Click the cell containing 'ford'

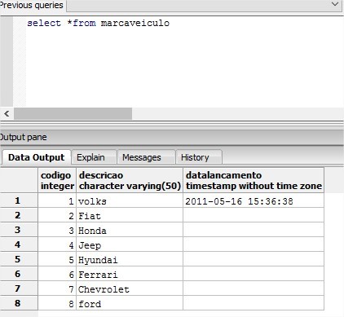click(130, 304)
